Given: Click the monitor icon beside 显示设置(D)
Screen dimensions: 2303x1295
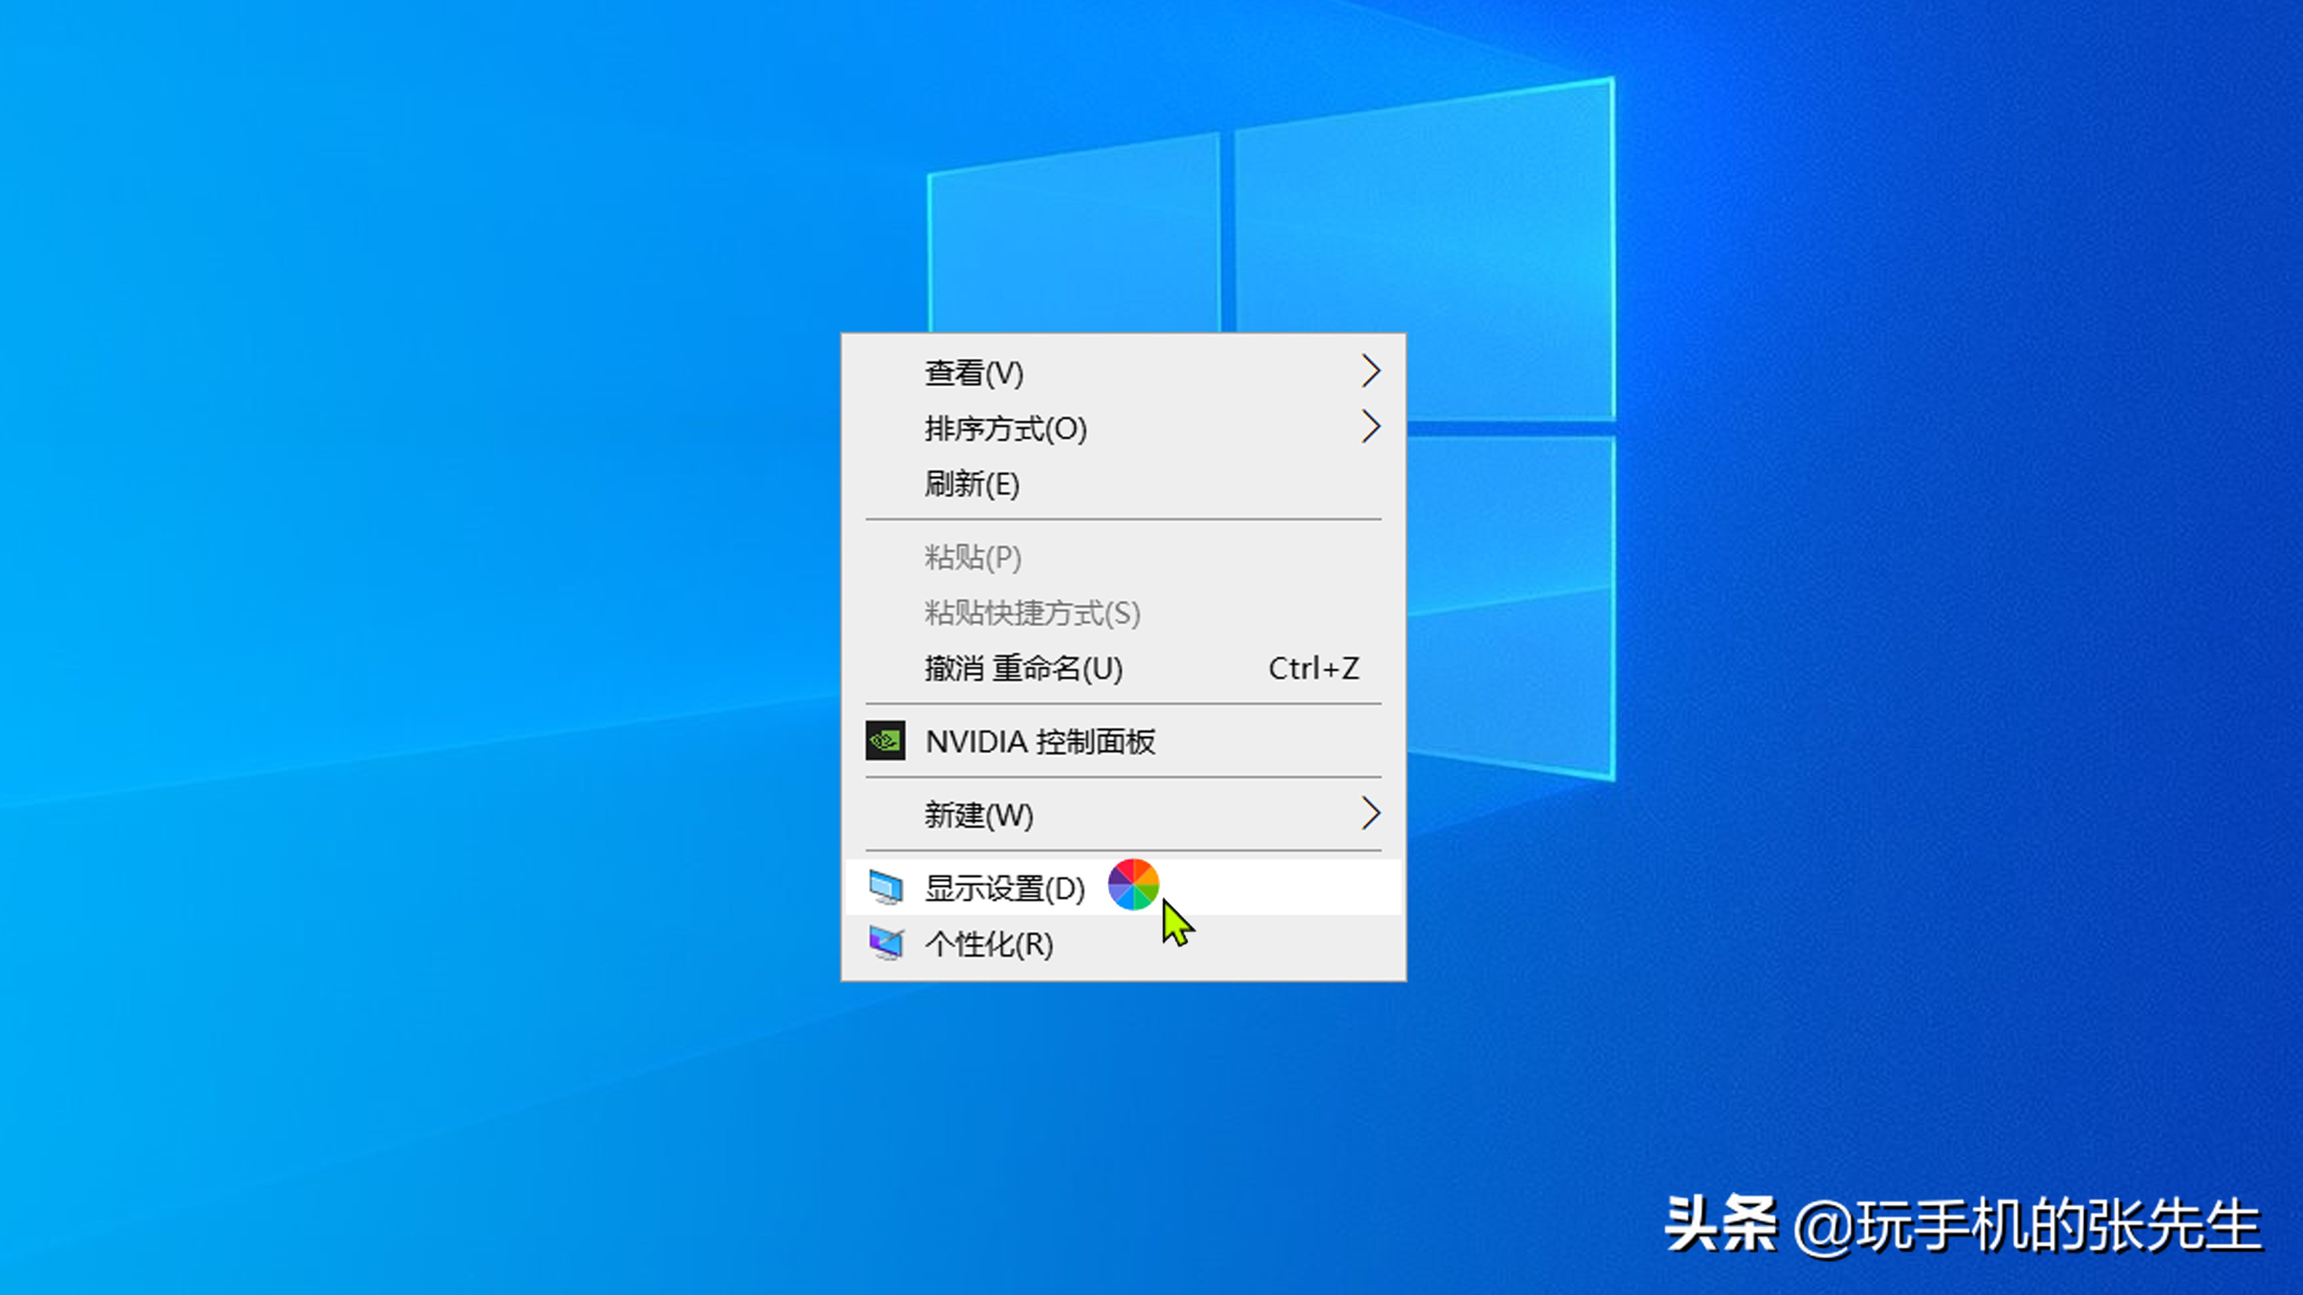Looking at the screenshot, I should point(886,888).
